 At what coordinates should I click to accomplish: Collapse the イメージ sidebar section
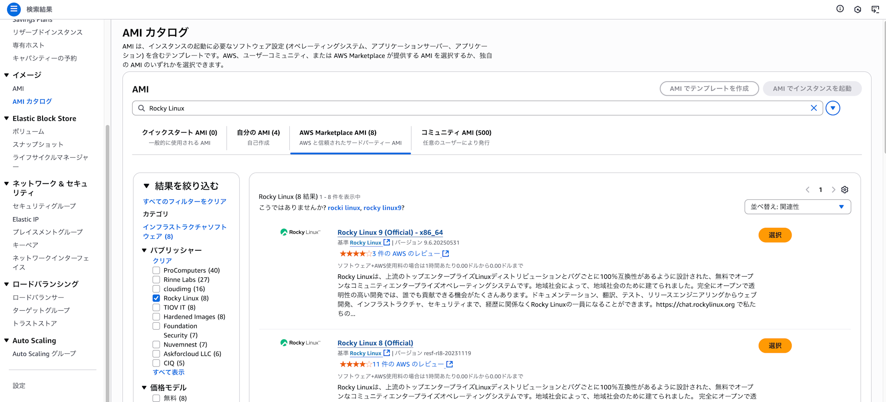point(7,75)
